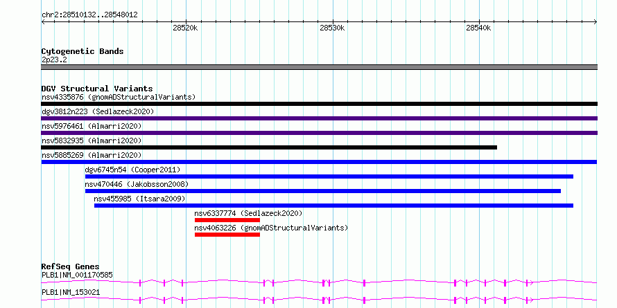Click the ruler's left arrowhead
This screenshot has height=308, width=617.
[x=43, y=22]
